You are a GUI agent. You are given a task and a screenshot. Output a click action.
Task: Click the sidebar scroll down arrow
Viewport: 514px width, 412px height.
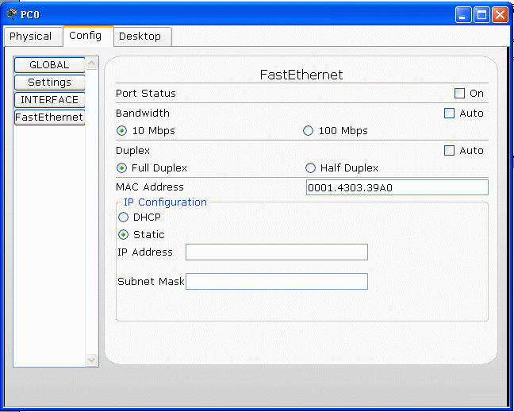pos(91,360)
